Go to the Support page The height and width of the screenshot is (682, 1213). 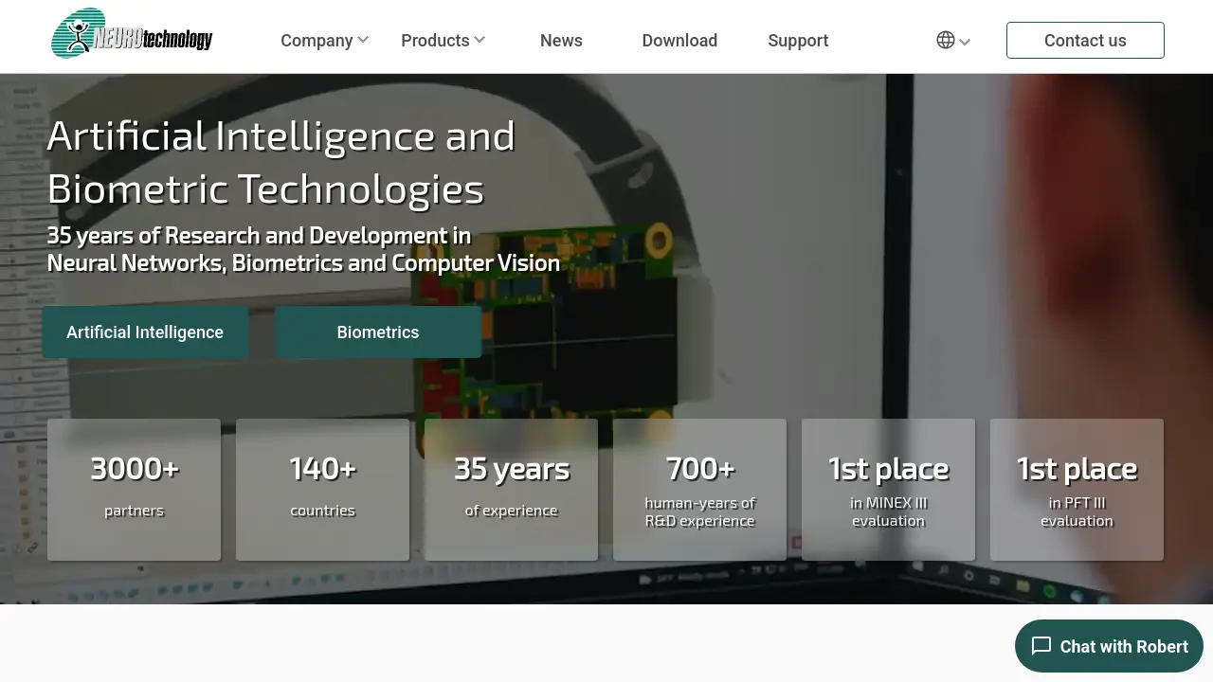click(x=798, y=41)
